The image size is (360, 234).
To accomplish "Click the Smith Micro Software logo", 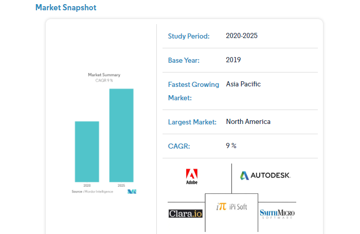I will click(x=277, y=213).
